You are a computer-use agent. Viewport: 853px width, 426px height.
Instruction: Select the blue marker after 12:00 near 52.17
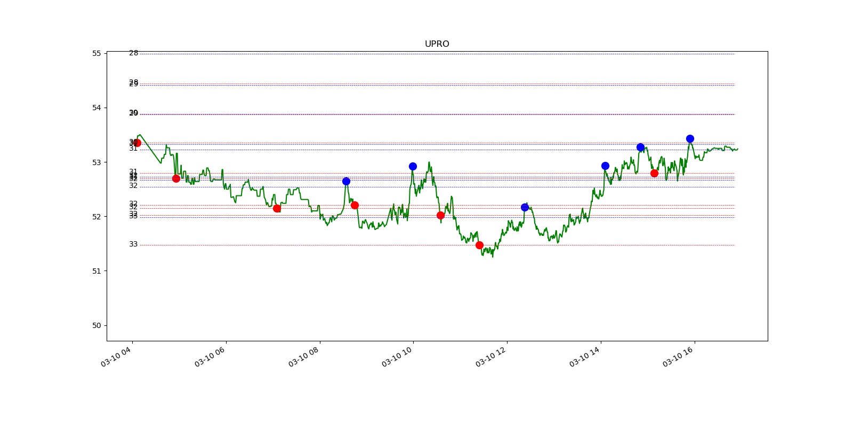coord(525,207)
